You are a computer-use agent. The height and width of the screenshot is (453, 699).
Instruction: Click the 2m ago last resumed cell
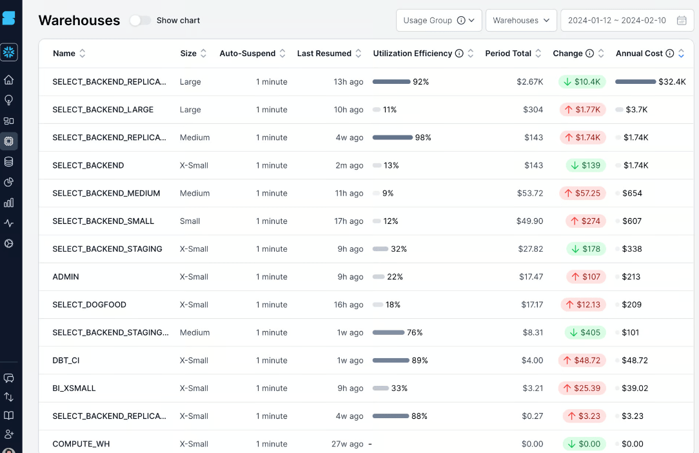point(349,166)
